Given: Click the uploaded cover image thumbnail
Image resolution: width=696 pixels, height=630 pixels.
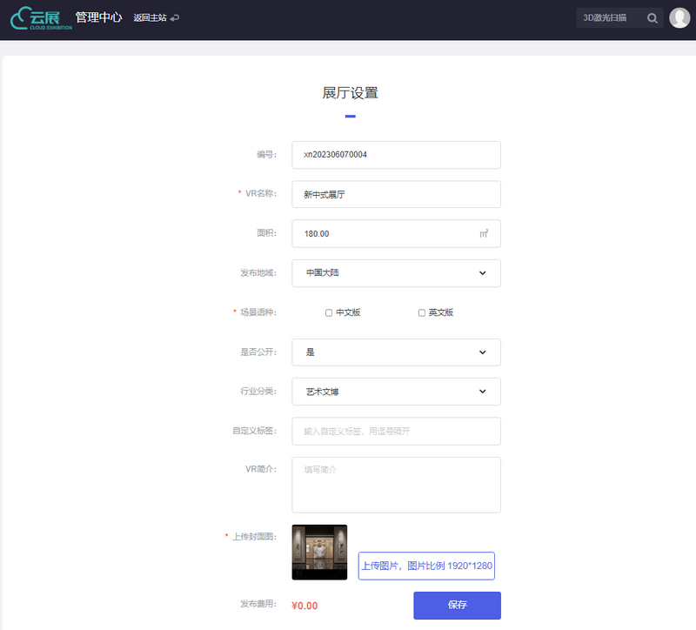Looking at the screenshot, I should coord(319,552).
